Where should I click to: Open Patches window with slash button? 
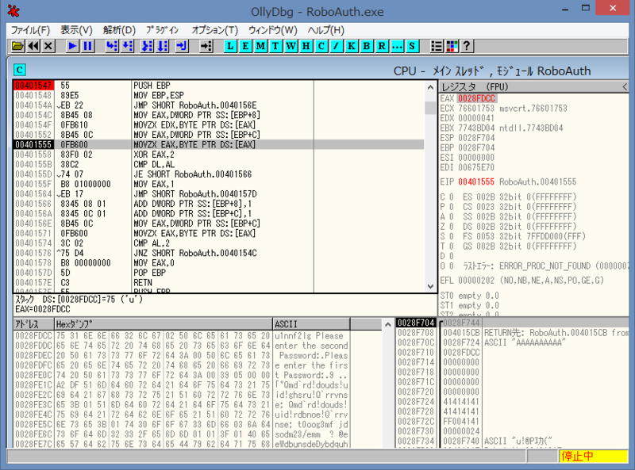[336, 46]
